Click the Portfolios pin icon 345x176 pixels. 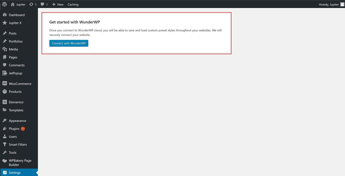5,41
